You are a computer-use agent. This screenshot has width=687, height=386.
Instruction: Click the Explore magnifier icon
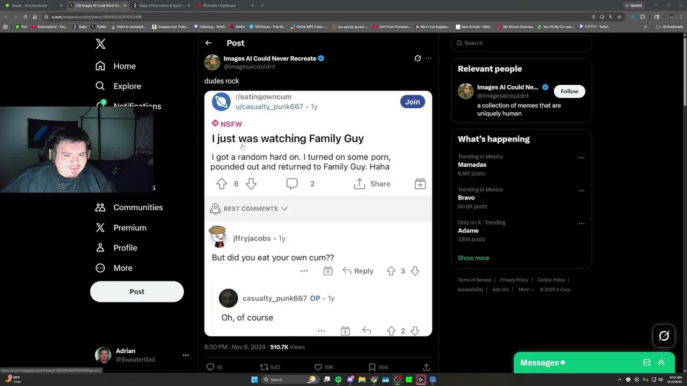point(100,86)
